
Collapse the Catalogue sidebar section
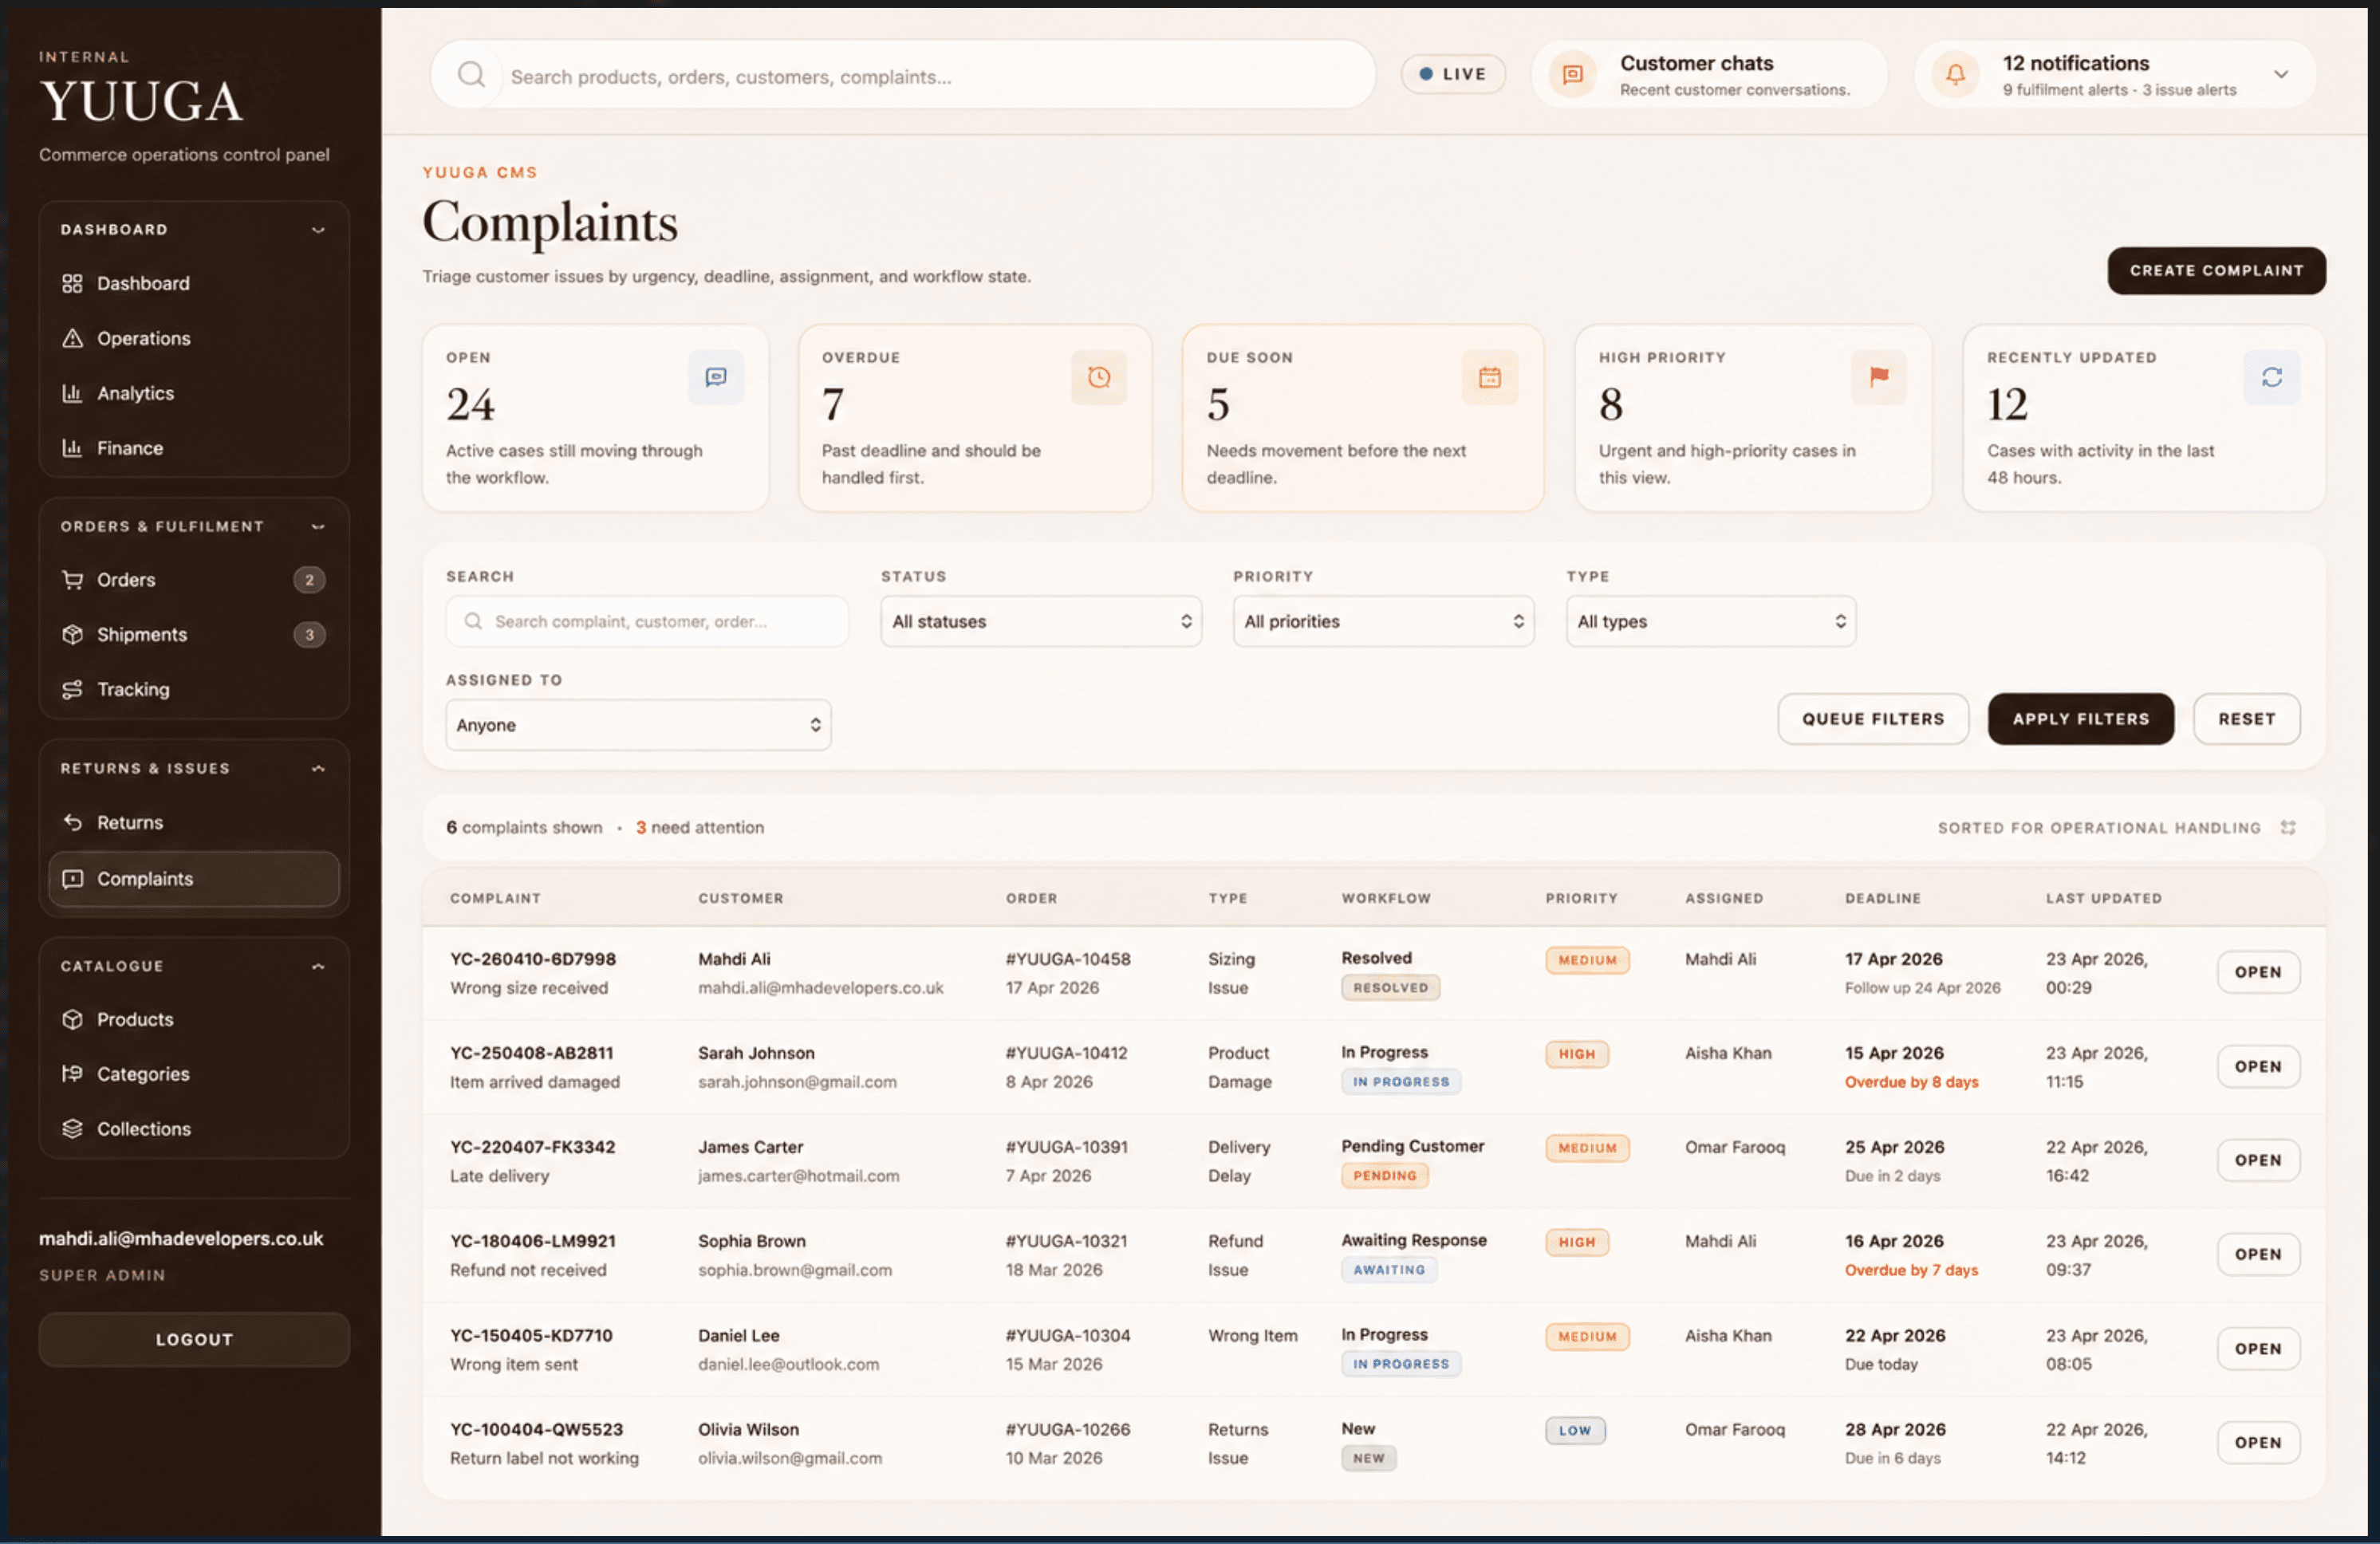tap(318, 967)
